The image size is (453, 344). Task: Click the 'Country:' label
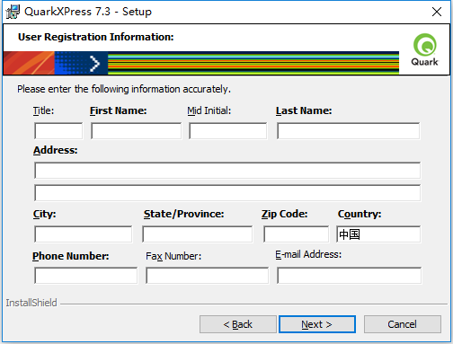(x=360, y=214)
